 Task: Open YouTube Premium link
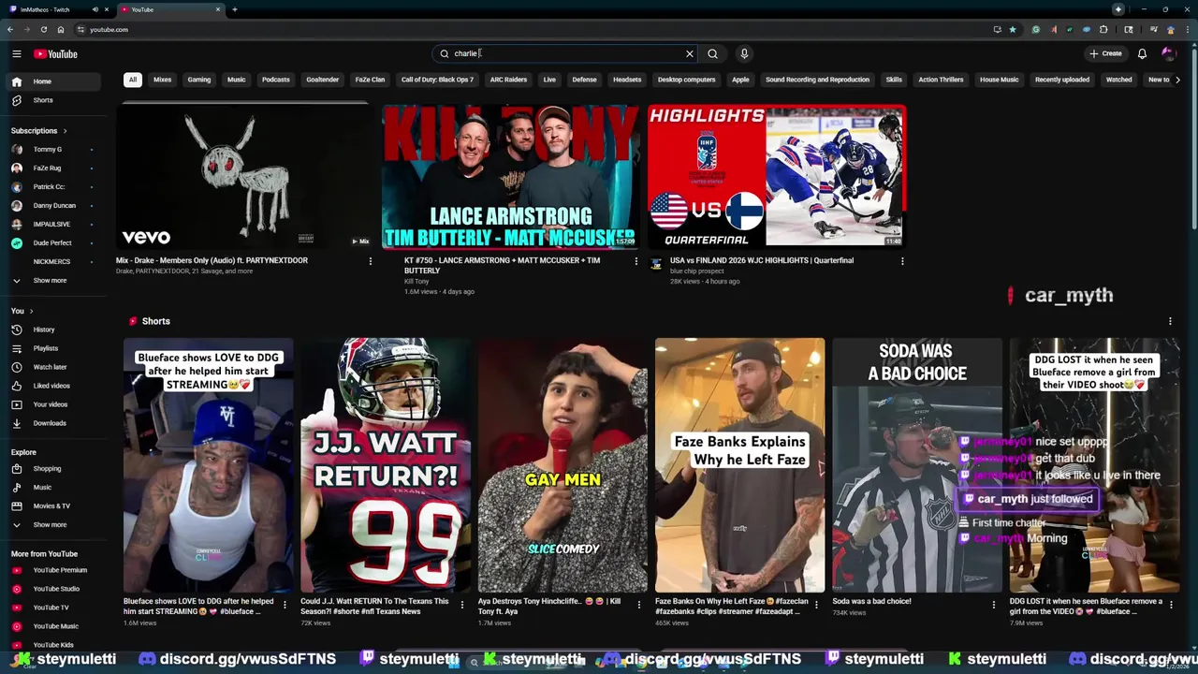click(54, 570)
